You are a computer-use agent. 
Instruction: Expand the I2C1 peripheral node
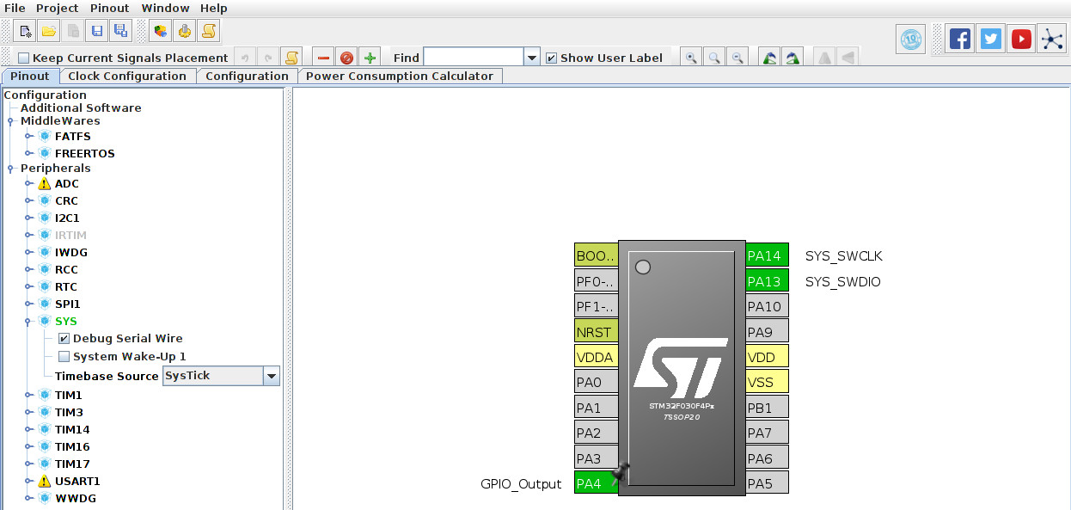[x=28, y=218]
